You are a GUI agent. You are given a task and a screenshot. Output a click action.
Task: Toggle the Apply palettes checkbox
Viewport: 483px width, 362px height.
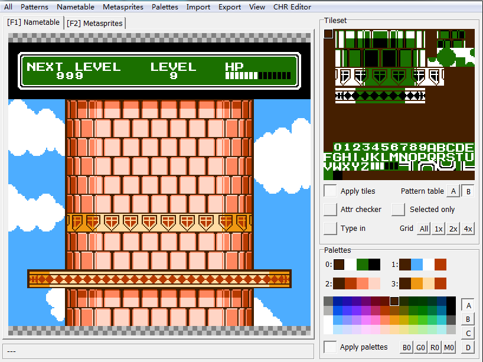pos(330,347)
